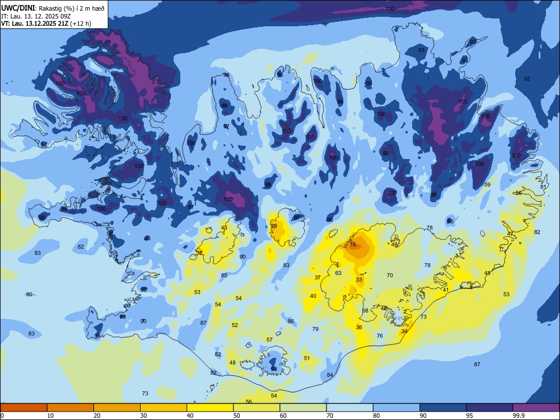Select the '68' value on the map
Image resolution: width=560 pixels, height=420 pixels.
tap(365, 310)
